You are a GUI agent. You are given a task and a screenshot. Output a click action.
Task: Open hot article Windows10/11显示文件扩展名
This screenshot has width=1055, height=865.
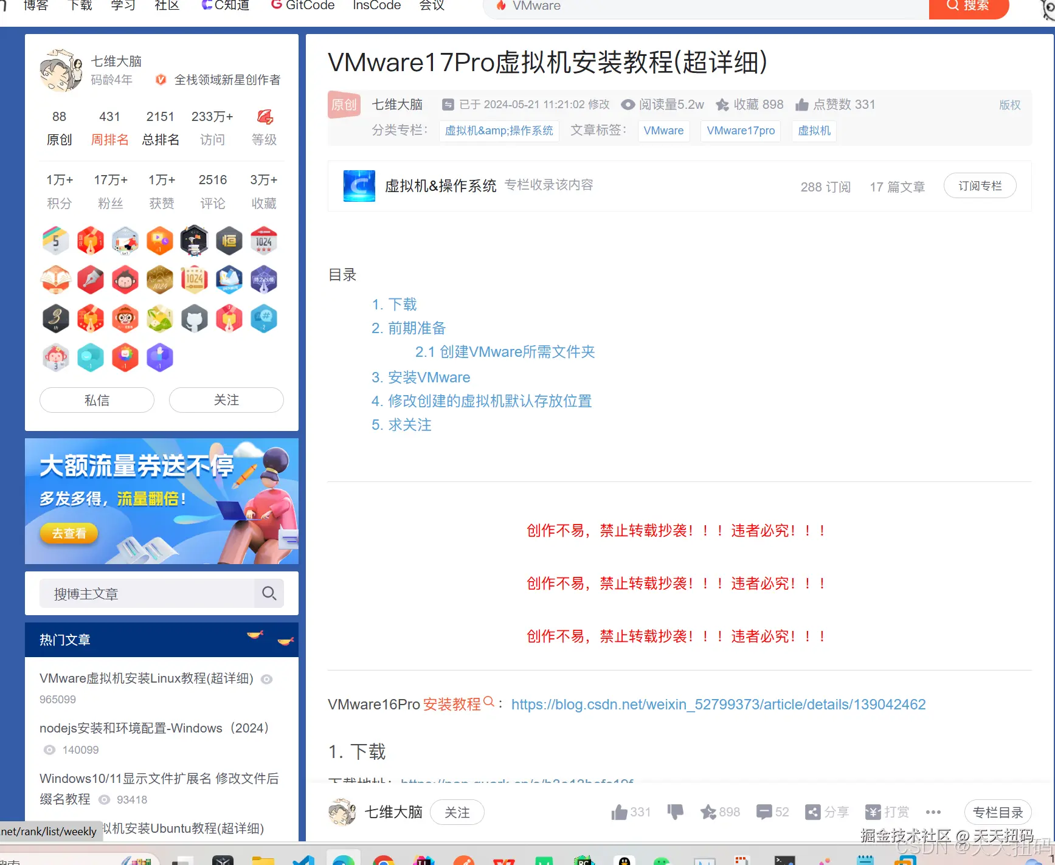pyautogui.click(x=159, y=788)
